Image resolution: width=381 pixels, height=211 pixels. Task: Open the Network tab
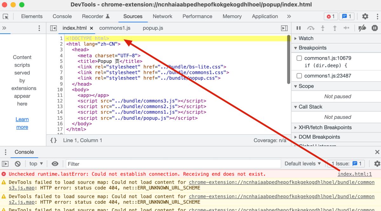tap(162, 16)
